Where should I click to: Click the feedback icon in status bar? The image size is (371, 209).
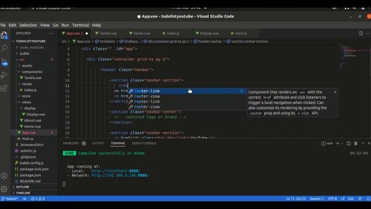coord(360,199)
